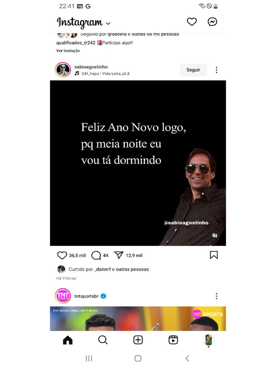276x368 pixels.
Task: Share the sabioagostinho post via paper plane icon
Action: (x=119, y=255)
